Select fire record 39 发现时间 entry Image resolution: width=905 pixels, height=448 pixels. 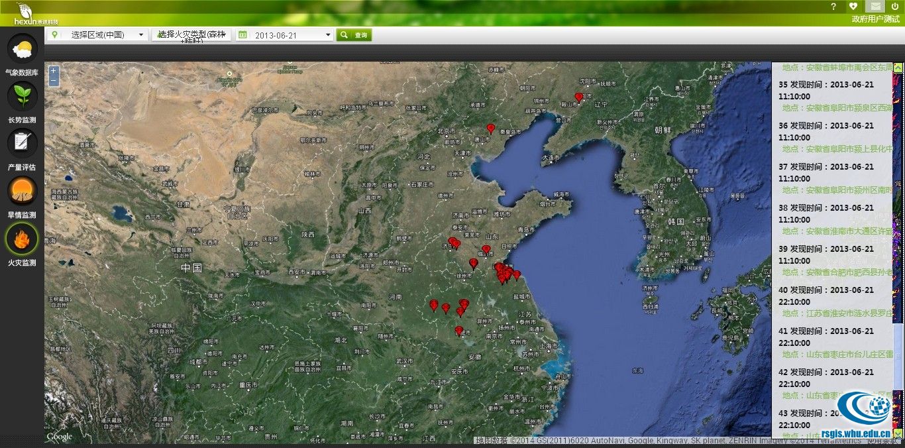[x=826, y=254]
